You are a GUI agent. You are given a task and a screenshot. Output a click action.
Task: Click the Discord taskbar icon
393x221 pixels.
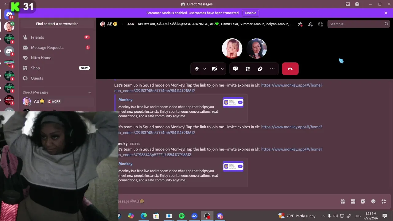[220, 216]
